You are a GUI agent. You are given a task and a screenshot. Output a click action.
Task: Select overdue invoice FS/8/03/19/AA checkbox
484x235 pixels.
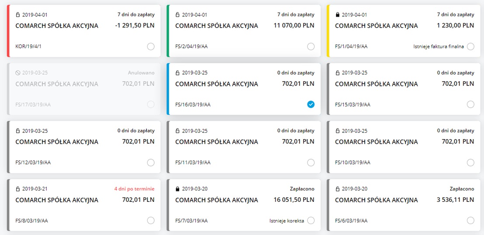151,221
